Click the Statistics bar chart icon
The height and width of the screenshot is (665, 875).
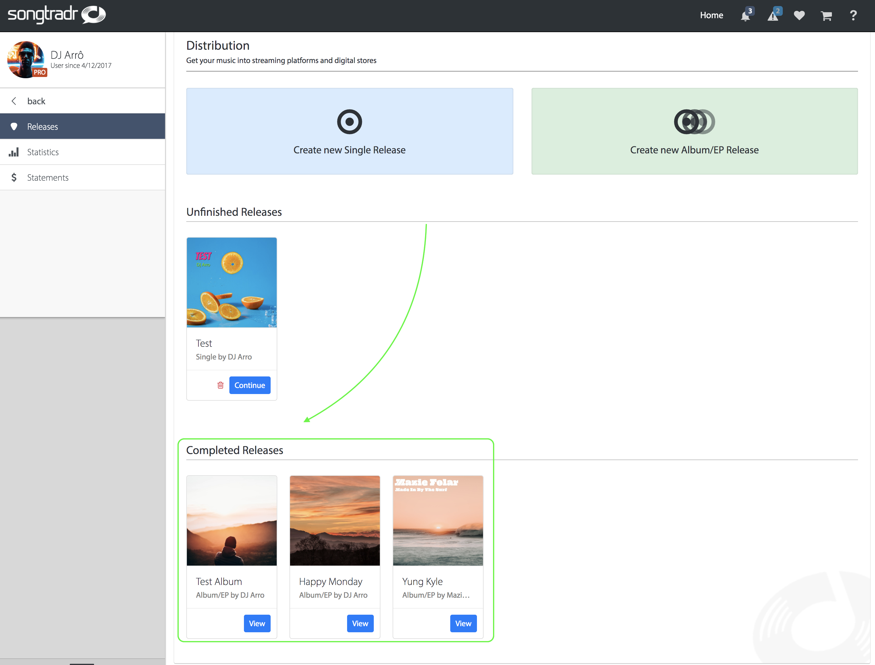click(14, 152)
